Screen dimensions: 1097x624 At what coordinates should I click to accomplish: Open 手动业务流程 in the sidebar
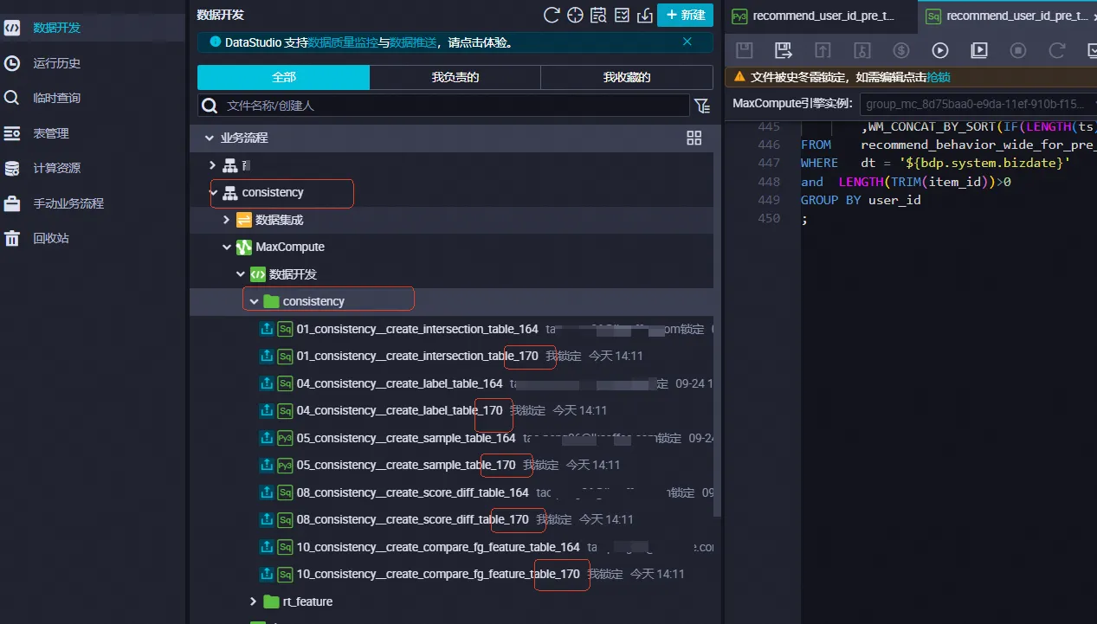click(68, 203)
